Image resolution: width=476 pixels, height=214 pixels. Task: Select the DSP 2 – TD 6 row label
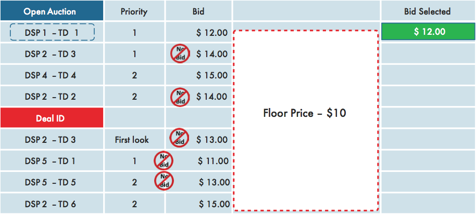[x=51, y=204]
